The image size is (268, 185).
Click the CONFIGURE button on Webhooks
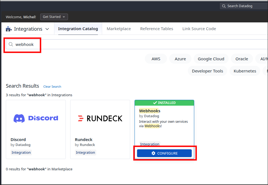coord(164,153)
